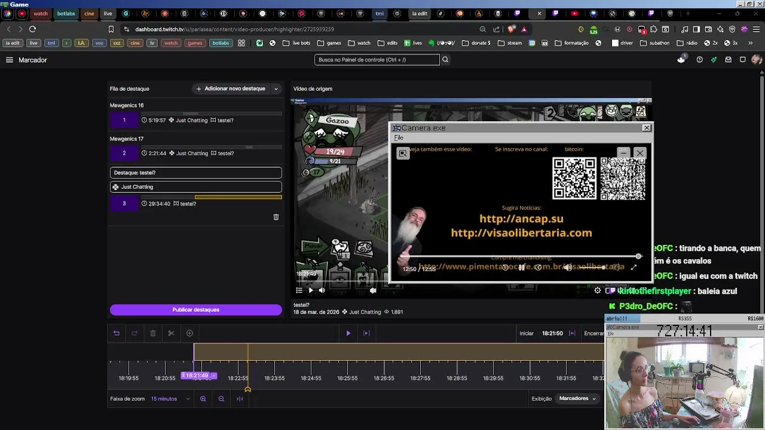Click the search magnifier button

point(445,60)
